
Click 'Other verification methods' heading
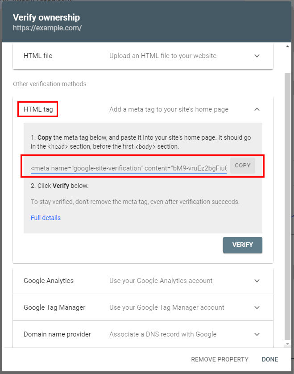50,84
